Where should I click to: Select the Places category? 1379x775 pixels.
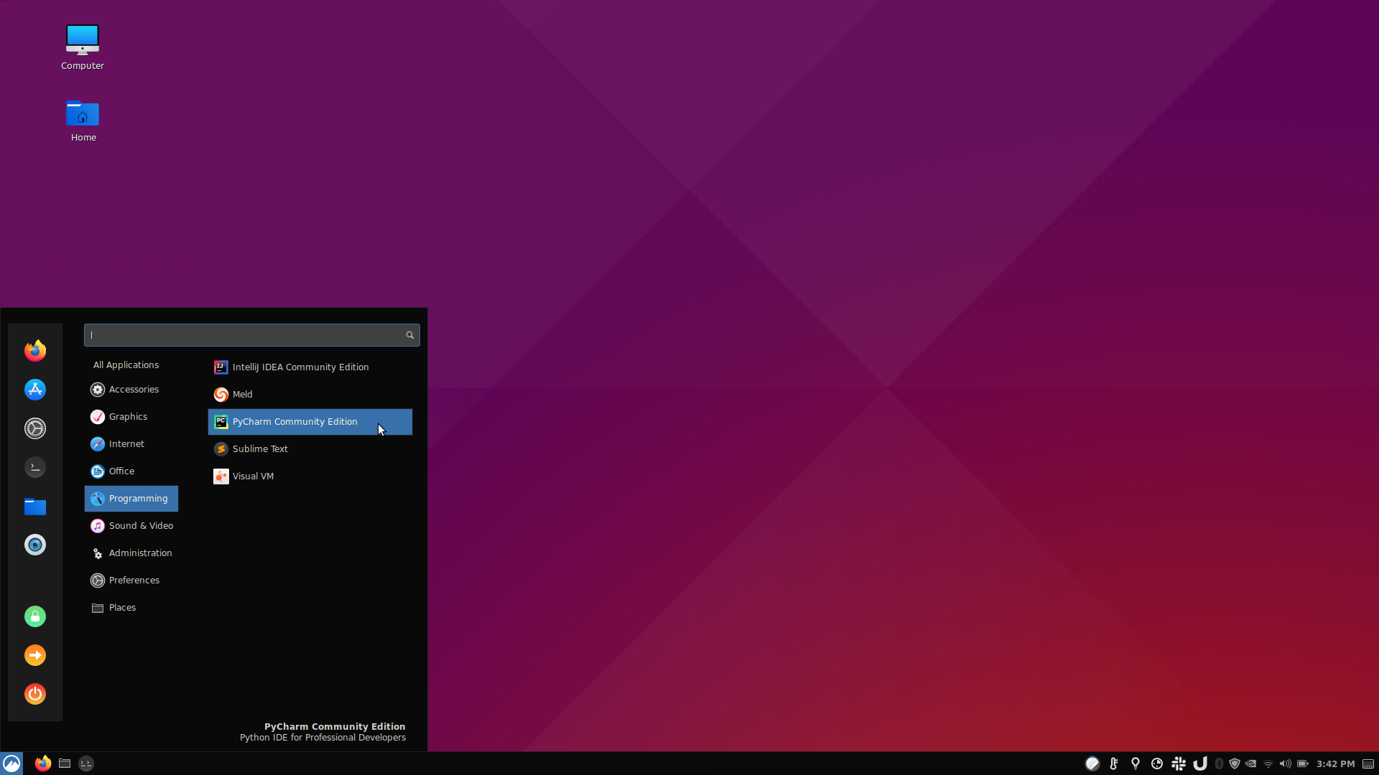point(131,607)
